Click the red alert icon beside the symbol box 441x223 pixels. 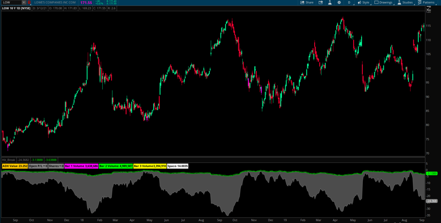(29, 2)
